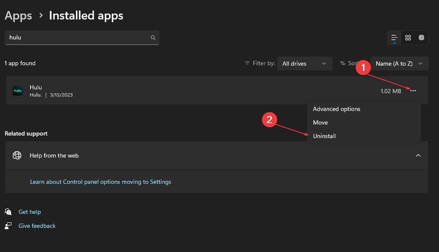Click into the hulu search field
The height and width of the screenshot is (252, 439).
pyautogui.click(x=76, y=38)
